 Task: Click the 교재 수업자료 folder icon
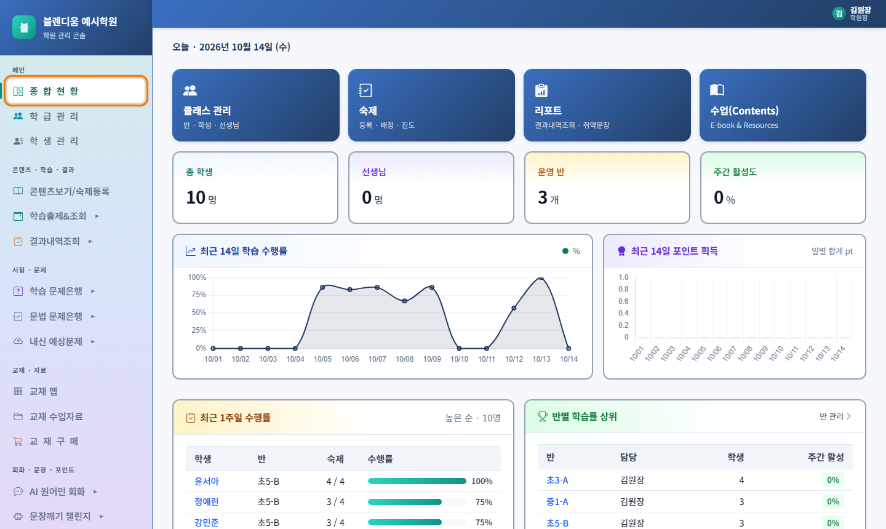coord(18,416)
